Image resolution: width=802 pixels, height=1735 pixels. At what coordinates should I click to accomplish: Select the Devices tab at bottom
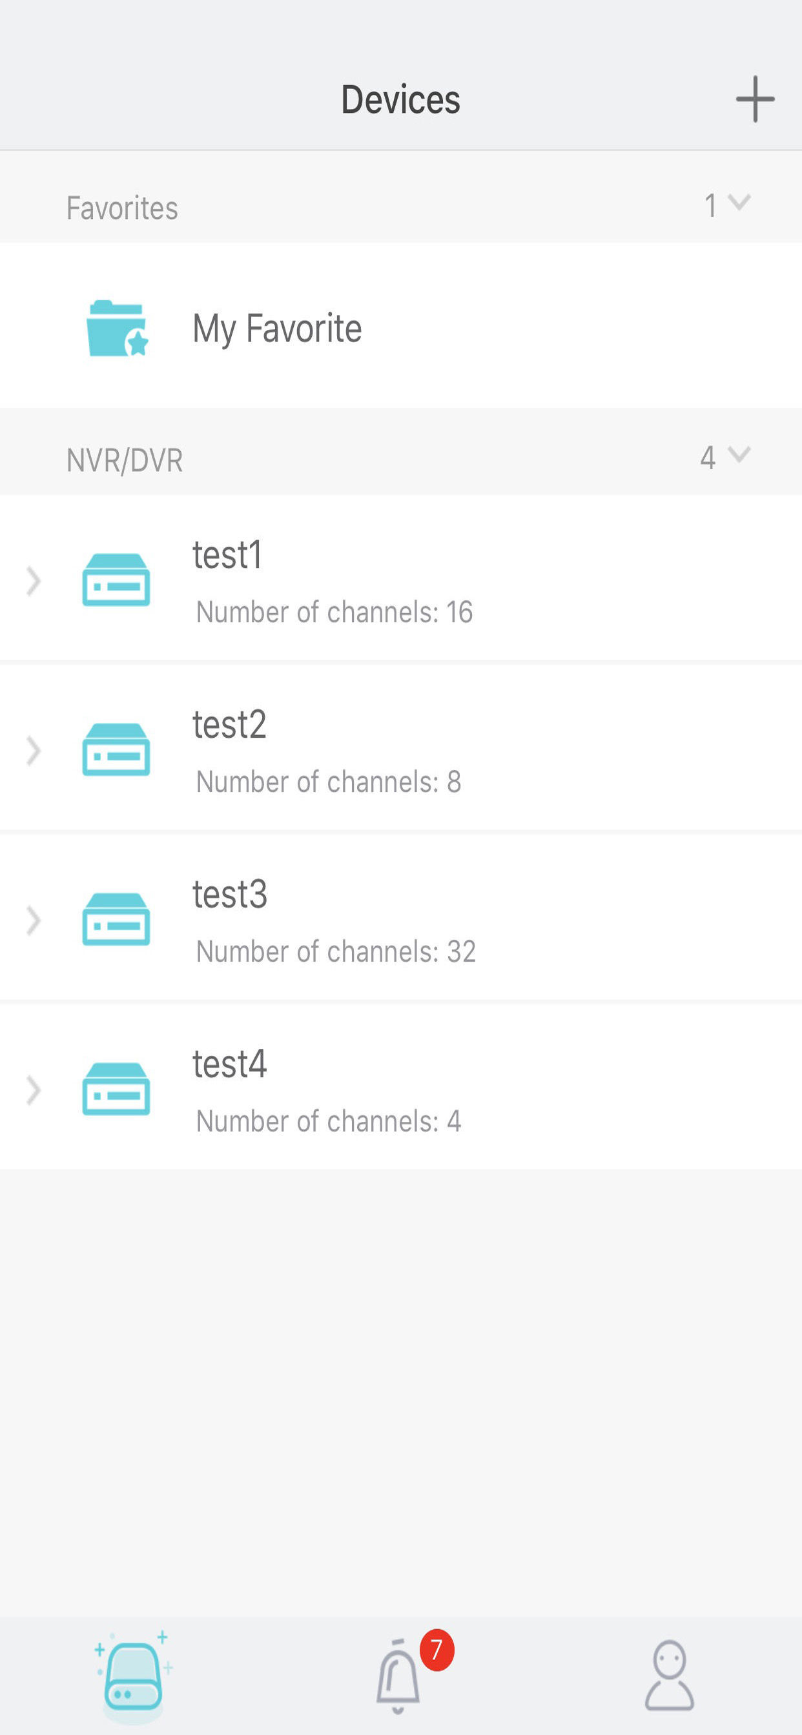tap(134, 1676)
